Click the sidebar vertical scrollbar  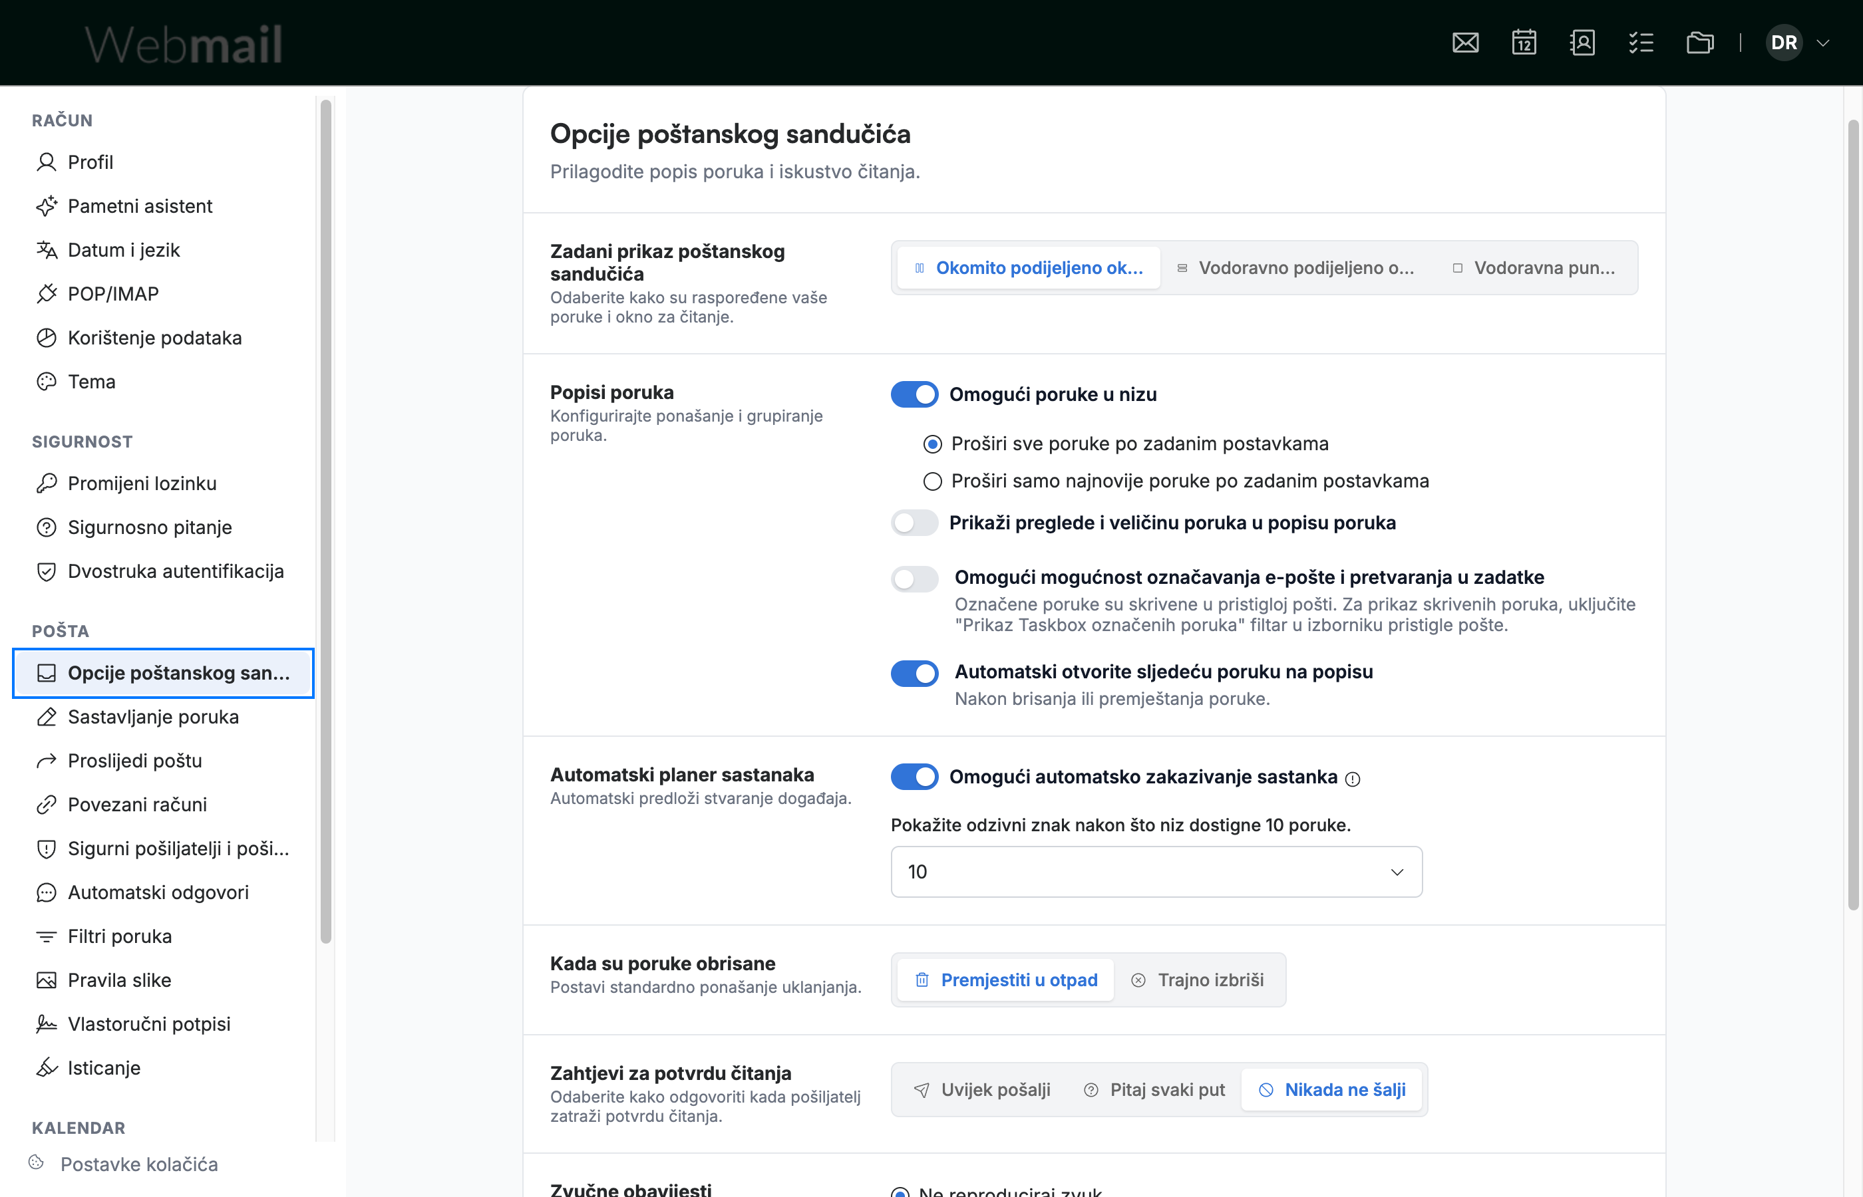(x=326, y=521)
